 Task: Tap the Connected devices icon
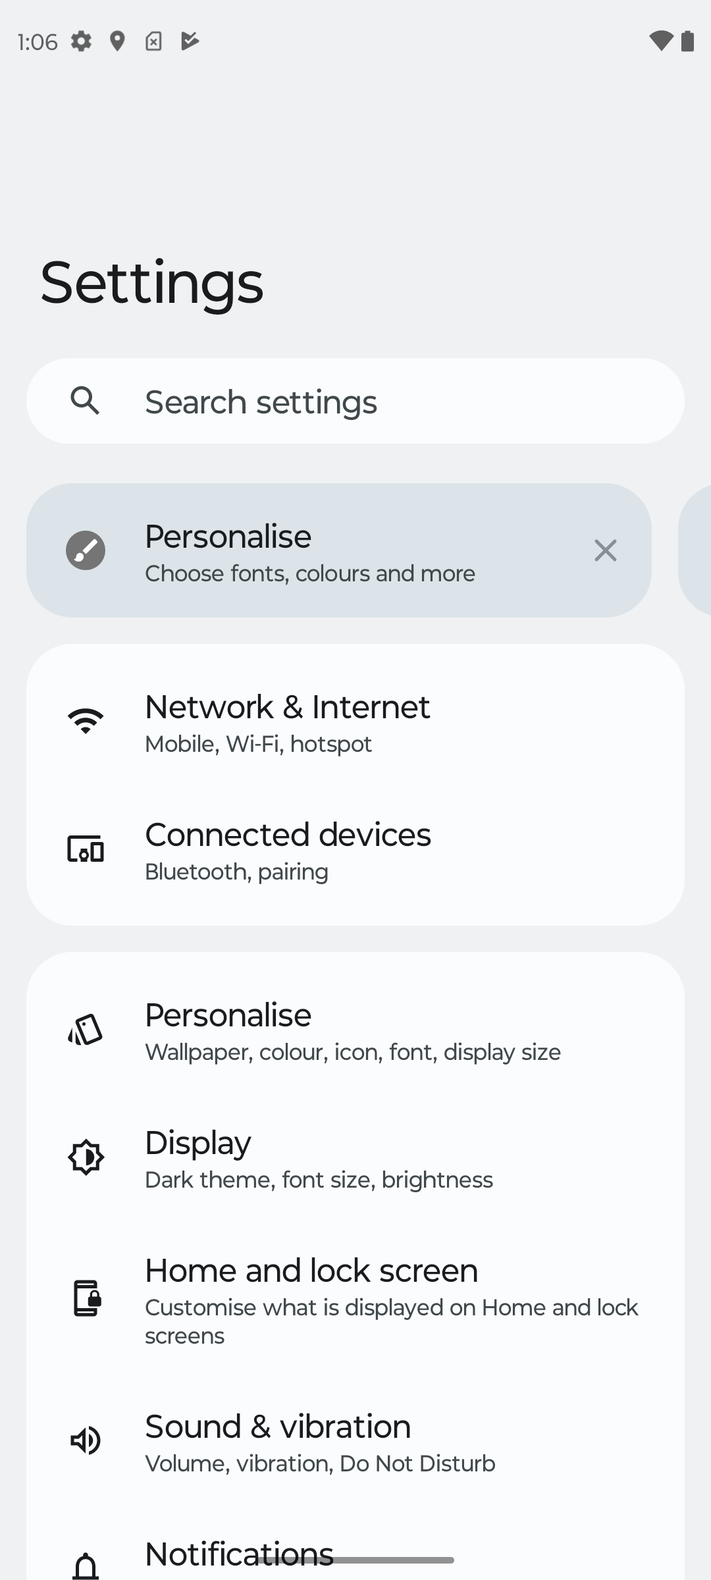86,849
